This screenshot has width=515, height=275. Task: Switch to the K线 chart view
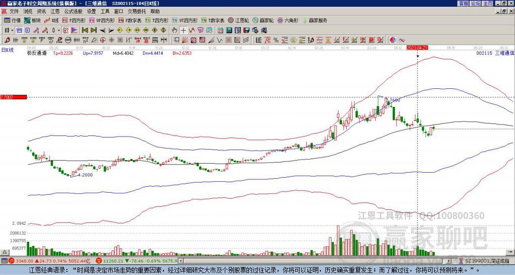[x=51, y=20]
